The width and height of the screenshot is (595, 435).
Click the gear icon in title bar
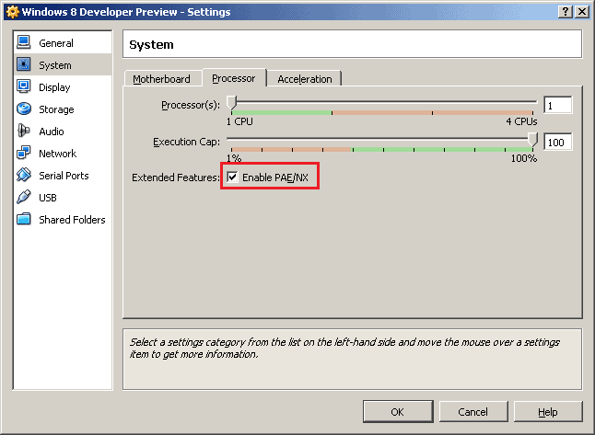tap(13, 12)
